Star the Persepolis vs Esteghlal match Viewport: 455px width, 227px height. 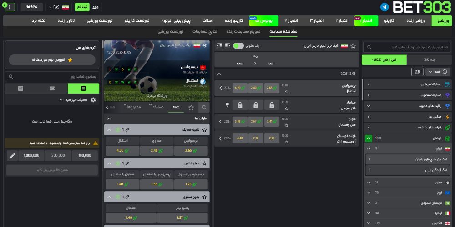pyautogui.click(x=286, y=91)
